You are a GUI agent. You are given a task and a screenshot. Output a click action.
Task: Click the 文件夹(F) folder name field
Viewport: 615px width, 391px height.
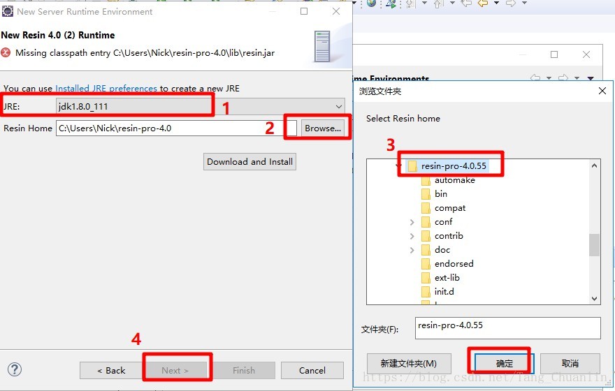[508, 328]
